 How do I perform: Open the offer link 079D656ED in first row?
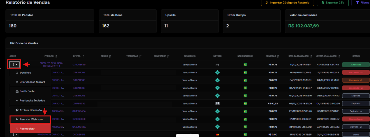tap(79, 65)
